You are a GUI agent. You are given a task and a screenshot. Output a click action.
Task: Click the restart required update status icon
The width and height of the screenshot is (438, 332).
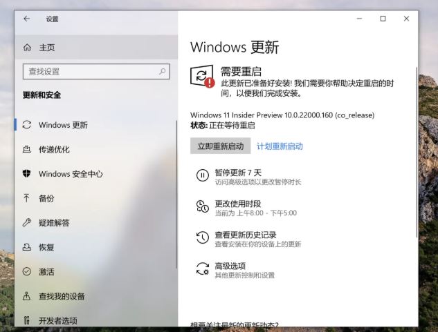point(203,77)
